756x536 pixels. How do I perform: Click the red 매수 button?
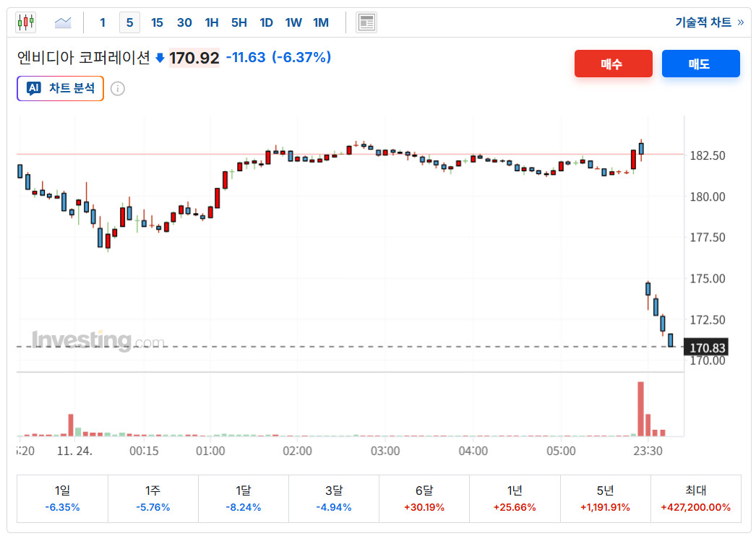pyautogui.click(x=614, y=64)
